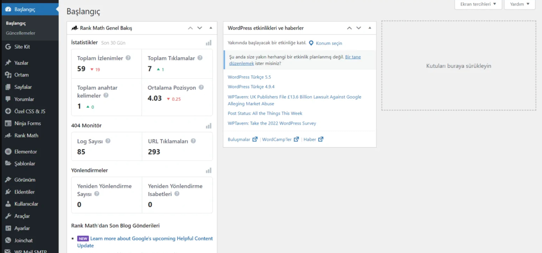Viewport: 542px width, 253px height.
Task: Click the Joinchat chat icon
Action: [x=8, y=240]
